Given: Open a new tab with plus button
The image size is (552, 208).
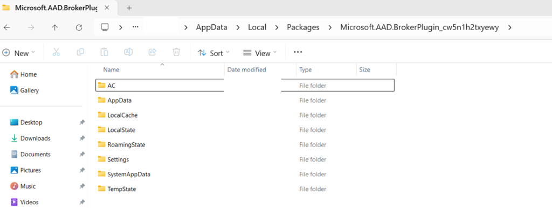Looking at the screenshot, I should [129, 8].
